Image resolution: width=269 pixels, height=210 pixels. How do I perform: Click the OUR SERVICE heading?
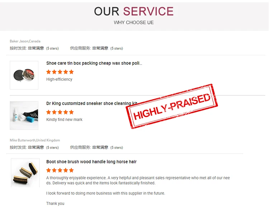134,11
